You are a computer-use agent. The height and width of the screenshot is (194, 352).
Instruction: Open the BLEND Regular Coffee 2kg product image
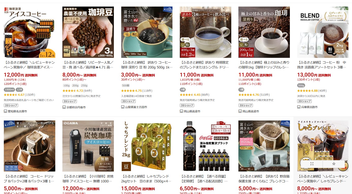tap(323, 32)
